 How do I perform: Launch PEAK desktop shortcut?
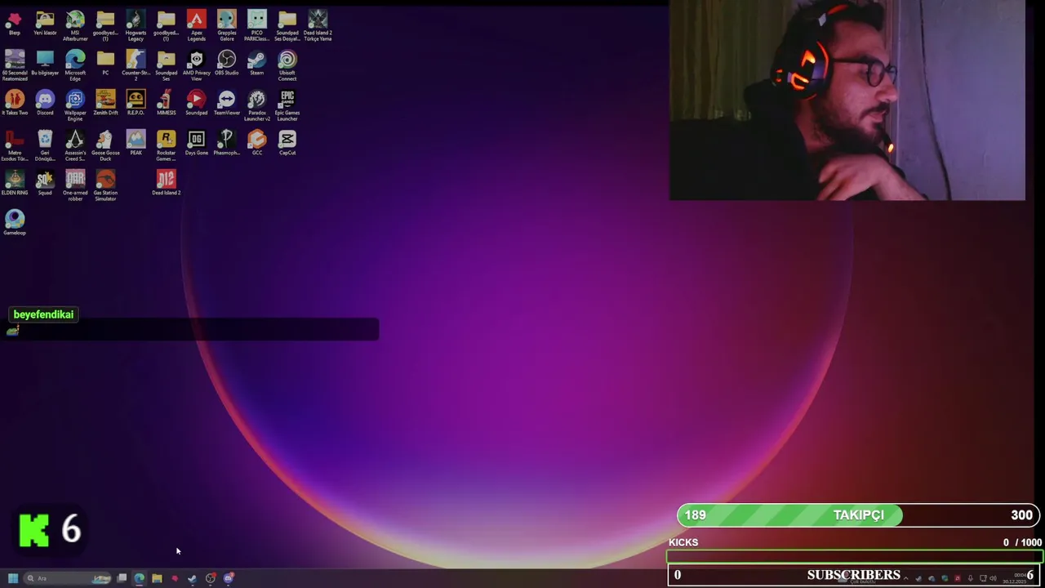click(136, 143)
